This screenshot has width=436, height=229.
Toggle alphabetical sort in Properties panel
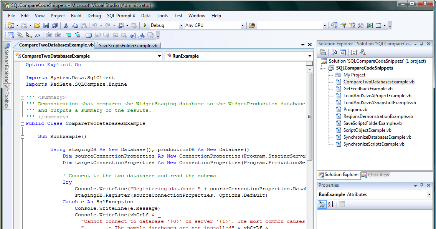[x=330, y=204]
